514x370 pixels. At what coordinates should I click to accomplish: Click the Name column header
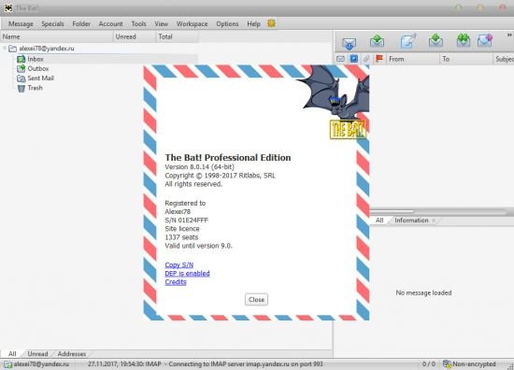pyautogui.click(x=57, y=36)
